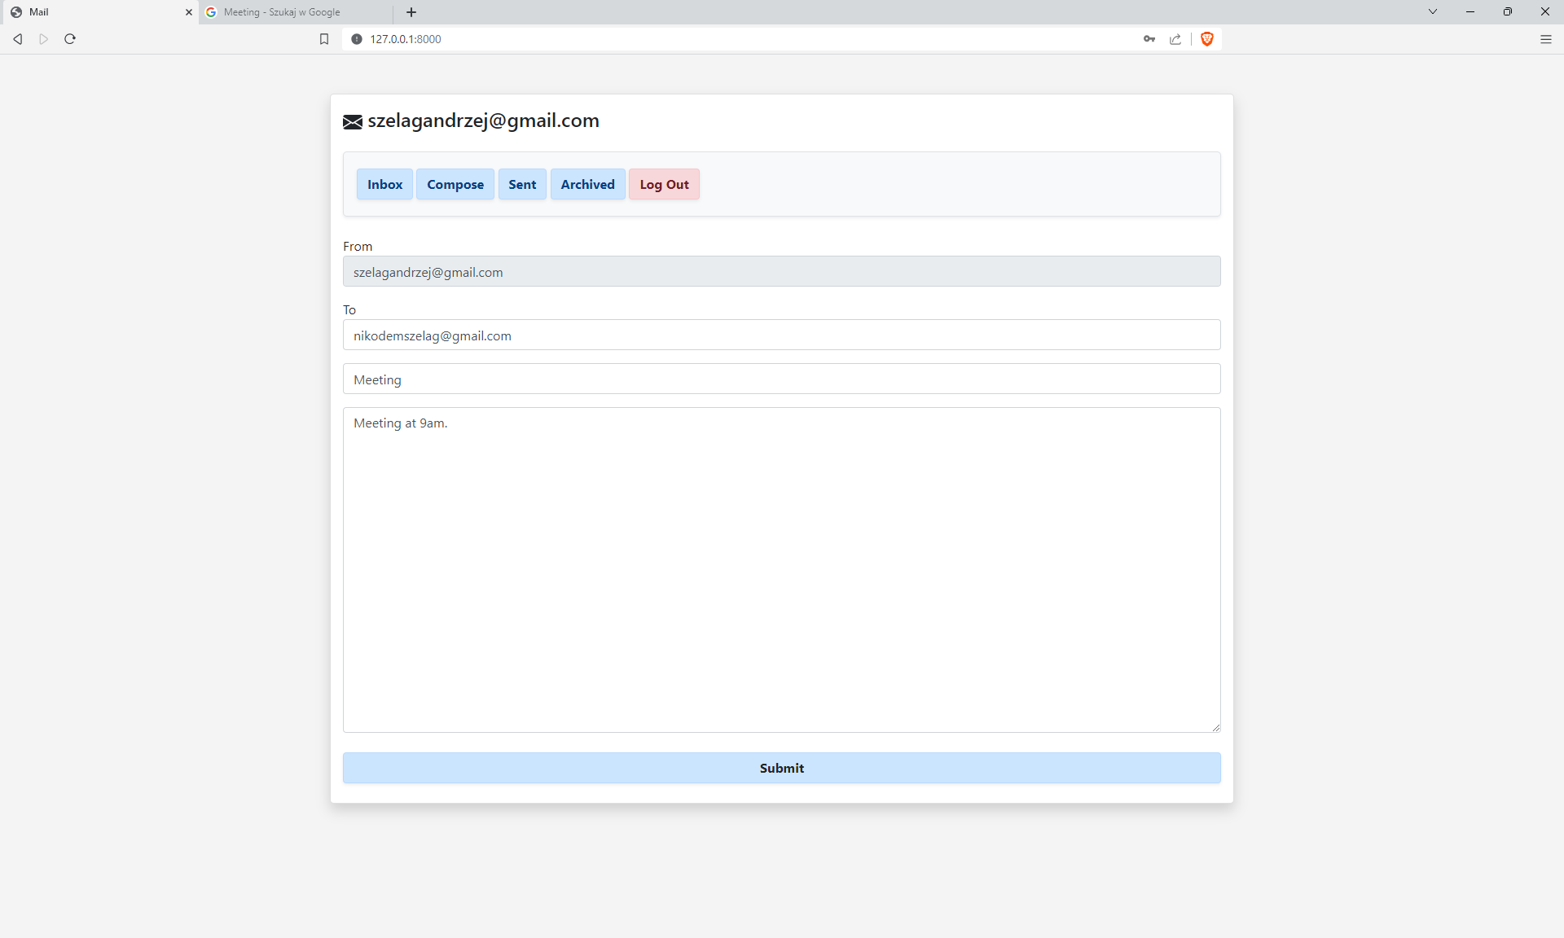The image size is (1564, 938).
Task: Switch to Meeting Google search tab
Action: pyautogui.click(x=282, y=12)
